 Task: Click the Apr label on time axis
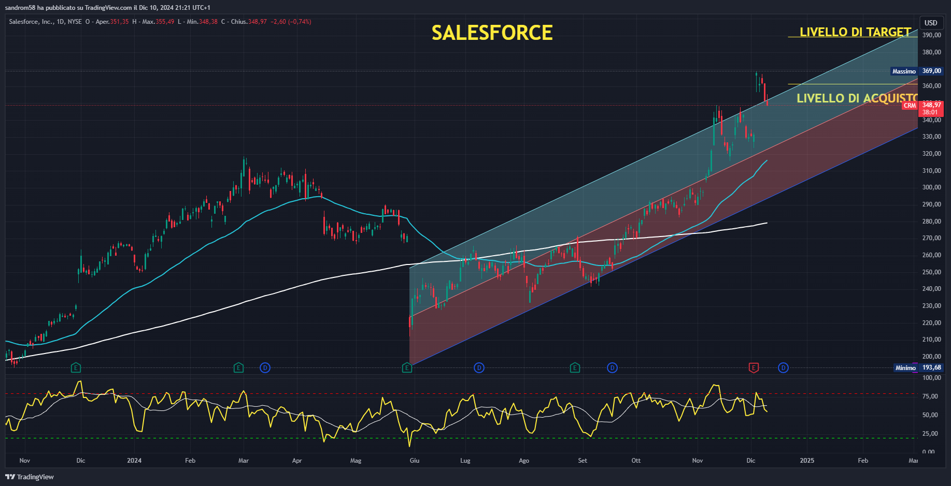[297, 461]
